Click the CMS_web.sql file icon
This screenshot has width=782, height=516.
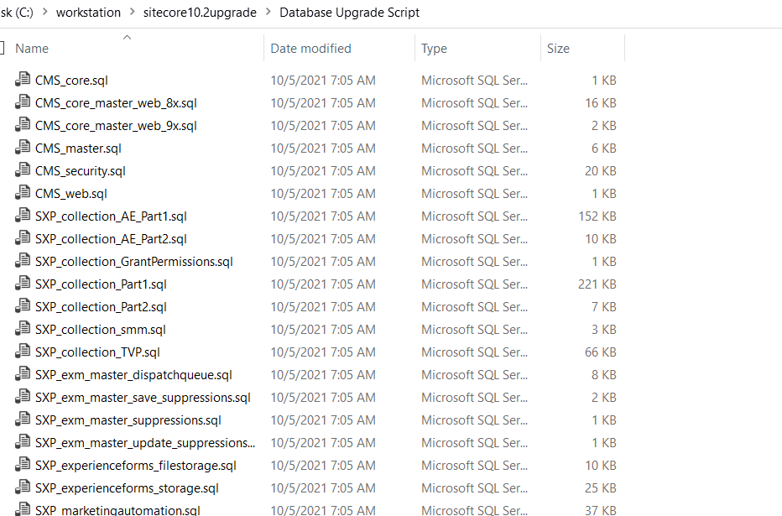(23, 193)
